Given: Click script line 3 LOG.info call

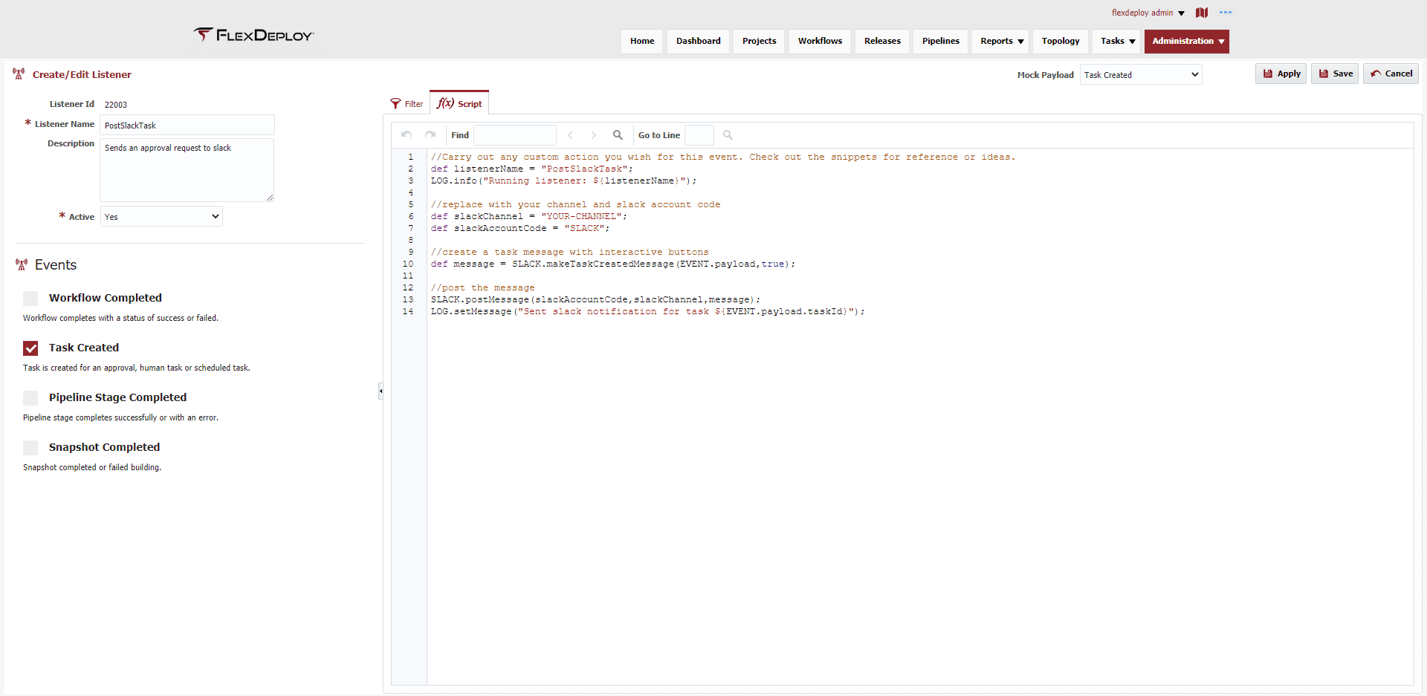Looking at the screenshot, I should pos(563,180).
